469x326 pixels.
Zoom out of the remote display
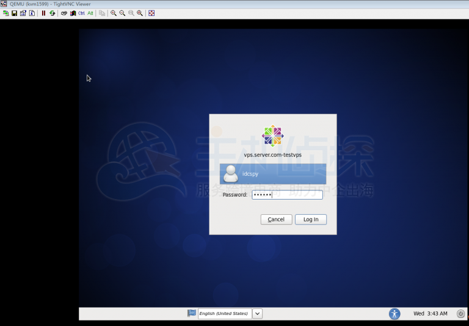coord(122,13)
